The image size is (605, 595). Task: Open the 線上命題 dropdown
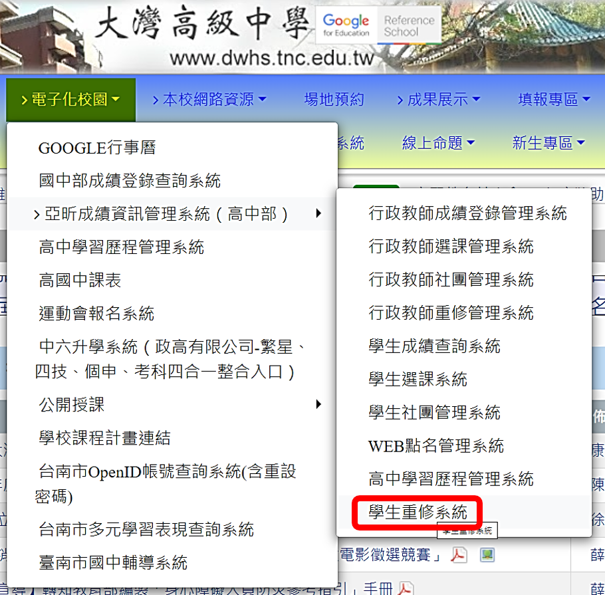438,143
